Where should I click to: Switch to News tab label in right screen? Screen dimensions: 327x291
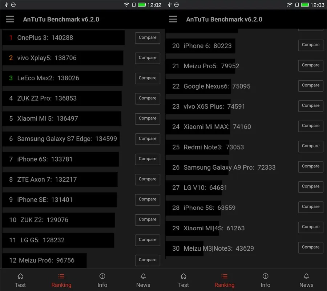pyautogui.click(x=306, y=285)
